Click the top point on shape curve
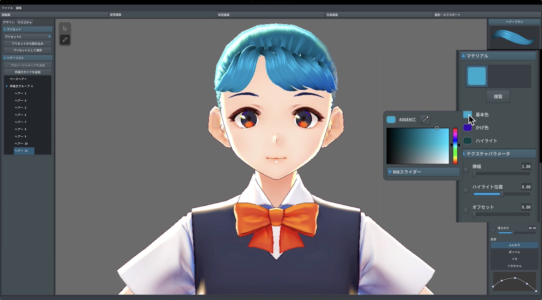Screen dimensions: 542x300 [515, 278]
